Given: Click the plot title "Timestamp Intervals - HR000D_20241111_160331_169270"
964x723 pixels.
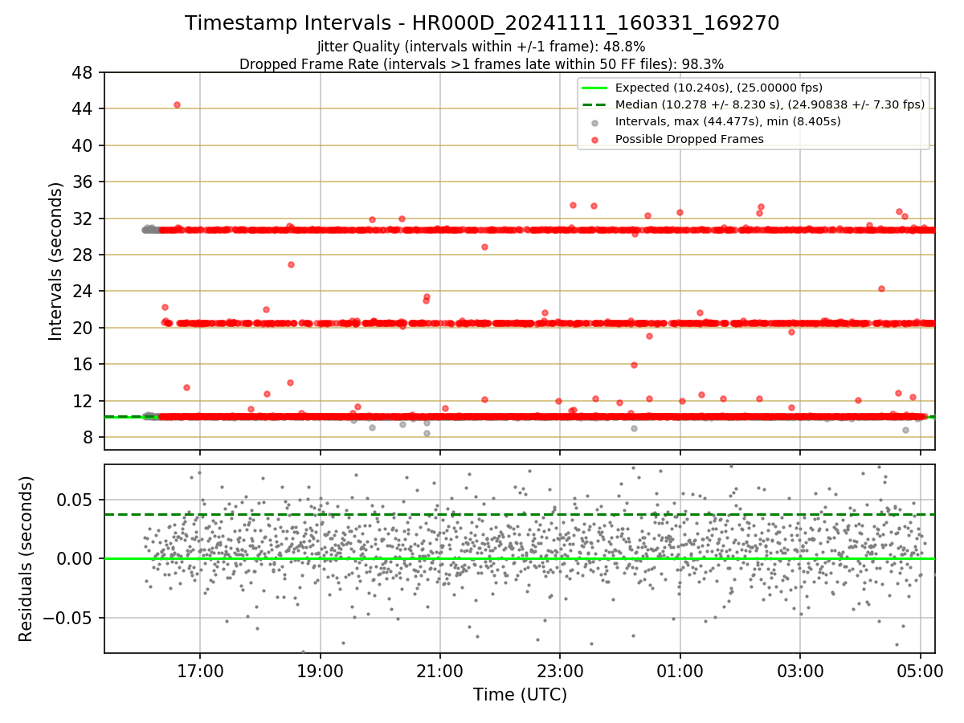Looking at the screenshot, I should click(x=482, y=23).
